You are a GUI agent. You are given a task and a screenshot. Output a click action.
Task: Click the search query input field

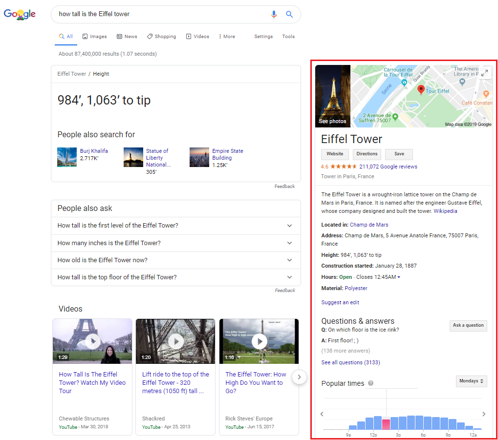(161, 14)
